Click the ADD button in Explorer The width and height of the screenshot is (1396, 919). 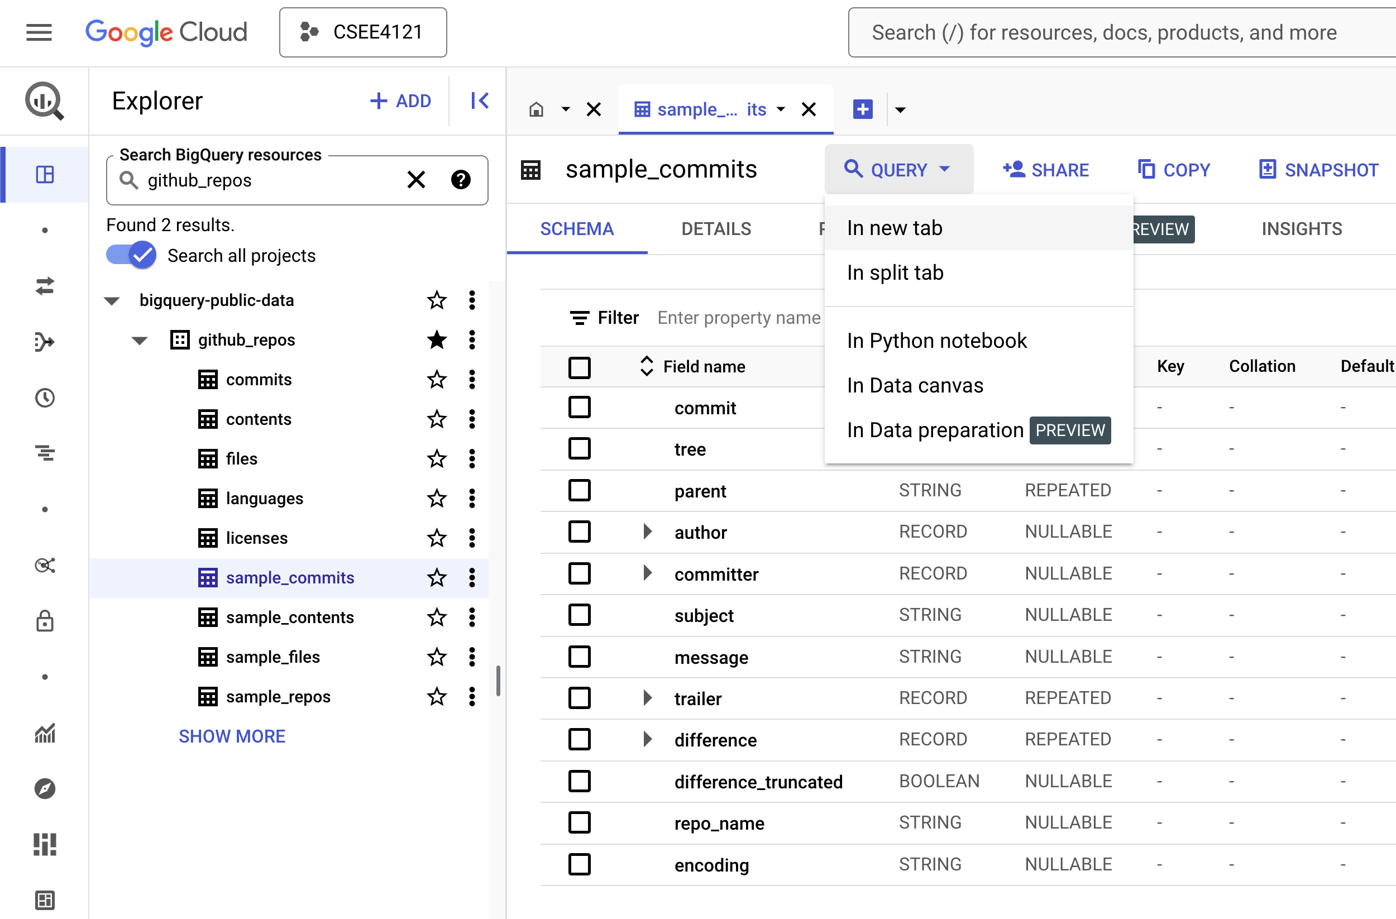[401, 100]
